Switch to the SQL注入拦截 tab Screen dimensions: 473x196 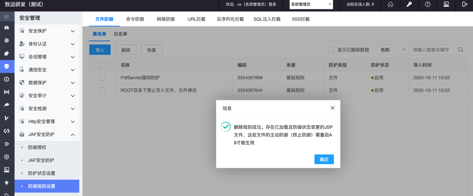tap(267, 19)
